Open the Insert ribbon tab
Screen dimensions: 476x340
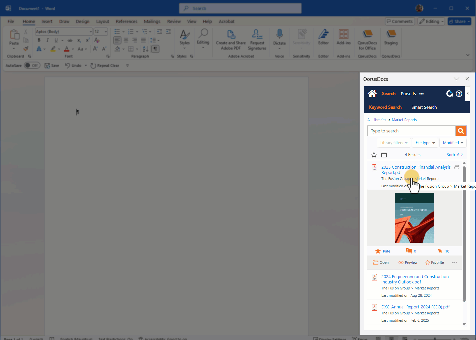pos(47,21)
